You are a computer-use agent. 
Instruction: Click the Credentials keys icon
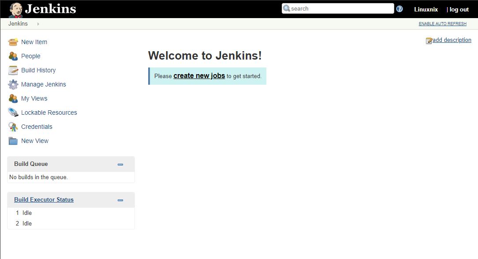13,127
